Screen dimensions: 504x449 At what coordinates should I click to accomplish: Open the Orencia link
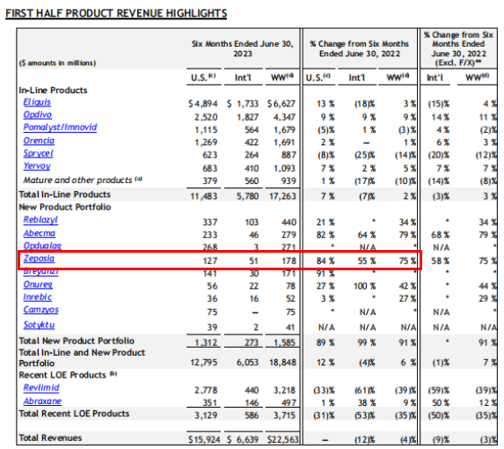point(39,141)
